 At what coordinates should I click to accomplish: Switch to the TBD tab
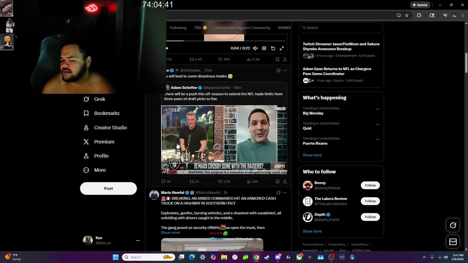(x=200, y=28)
